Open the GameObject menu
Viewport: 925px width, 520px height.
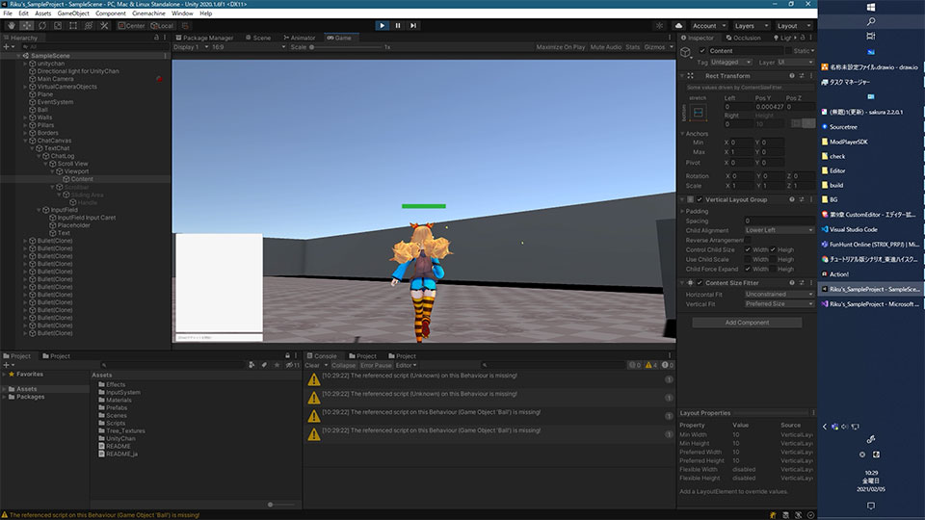click(x=73, y=13)
